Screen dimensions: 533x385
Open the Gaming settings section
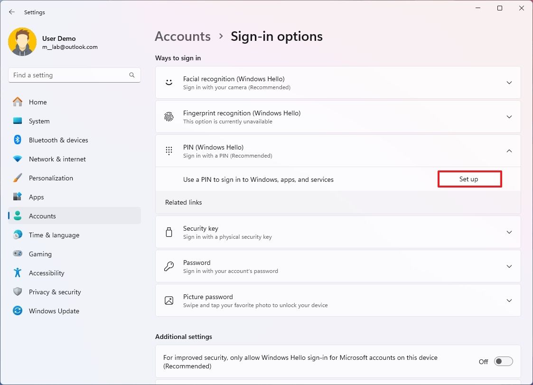[40, 254]
